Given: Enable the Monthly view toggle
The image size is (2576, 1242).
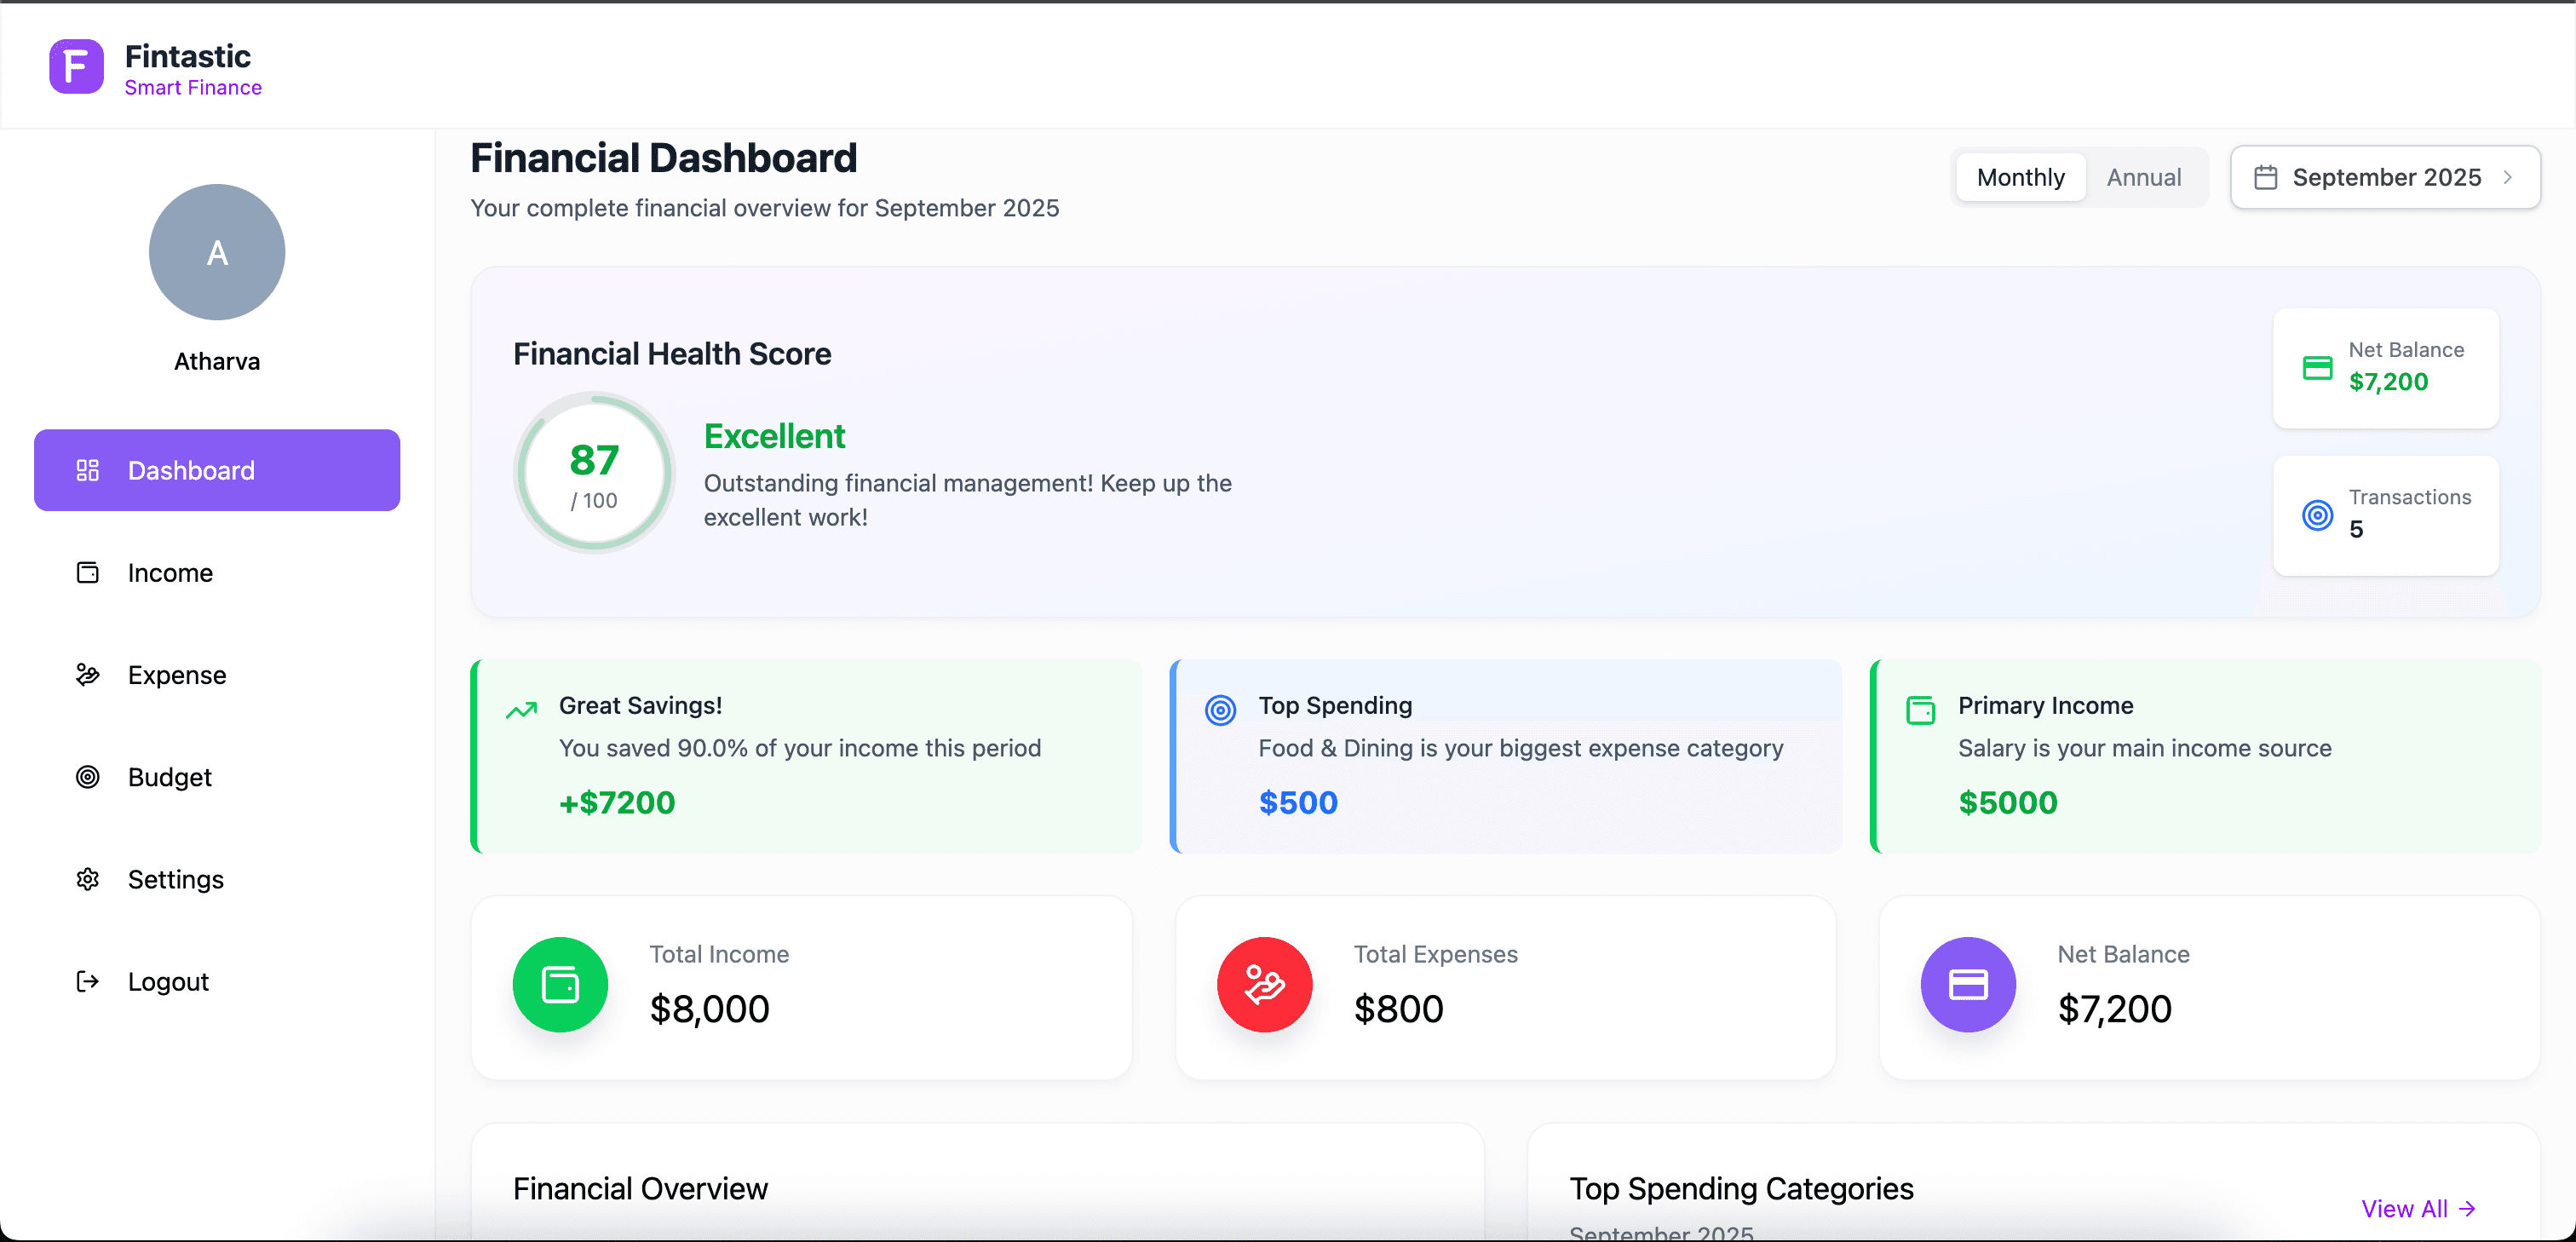Looking at the screenshot, I should point(2020,176).
